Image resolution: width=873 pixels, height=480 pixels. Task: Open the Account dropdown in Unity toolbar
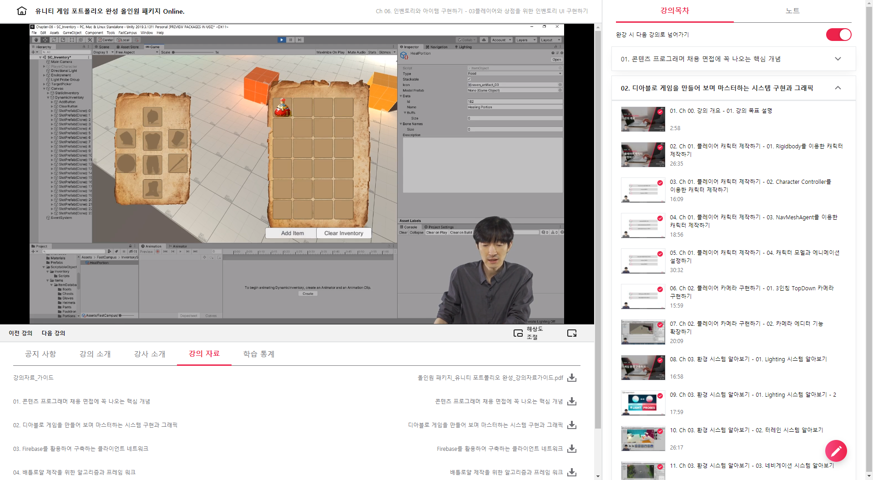[502, 40]
